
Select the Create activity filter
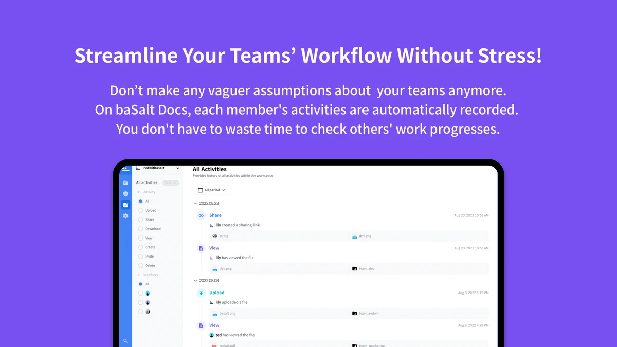(140, 247)
